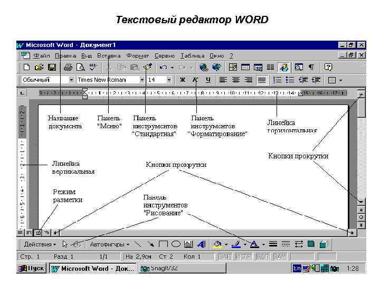Decrease the indent

point(303,80)
